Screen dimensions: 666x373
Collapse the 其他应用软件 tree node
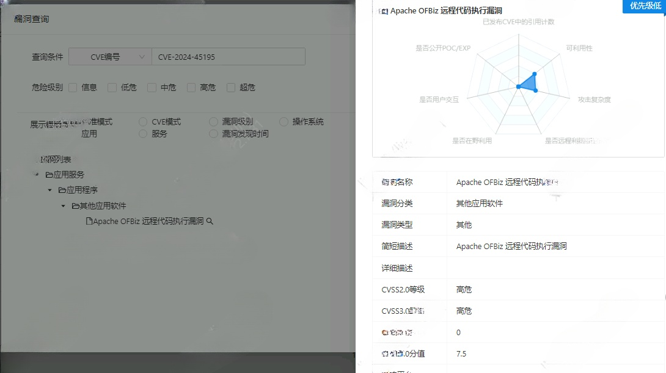pyautogui.click(x=62, y=206)
